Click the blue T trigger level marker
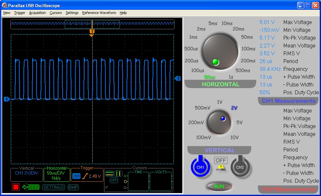321x196 pixels. click(x=178, y=78)
